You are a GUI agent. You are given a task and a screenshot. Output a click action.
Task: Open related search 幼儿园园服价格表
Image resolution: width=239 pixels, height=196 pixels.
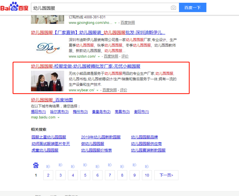96,150
